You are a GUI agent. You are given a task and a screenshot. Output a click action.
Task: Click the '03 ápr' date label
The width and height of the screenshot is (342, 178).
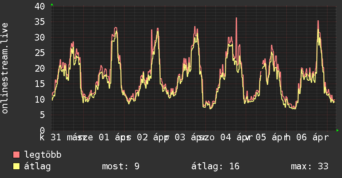191,137
